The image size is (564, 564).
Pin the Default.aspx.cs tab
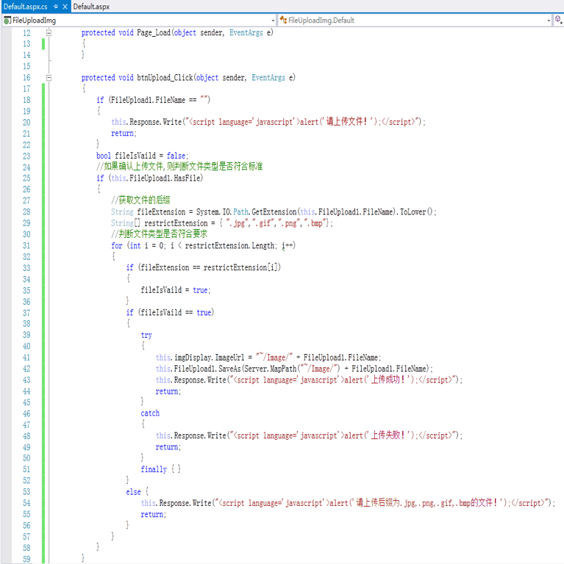(x=55, y=6)
